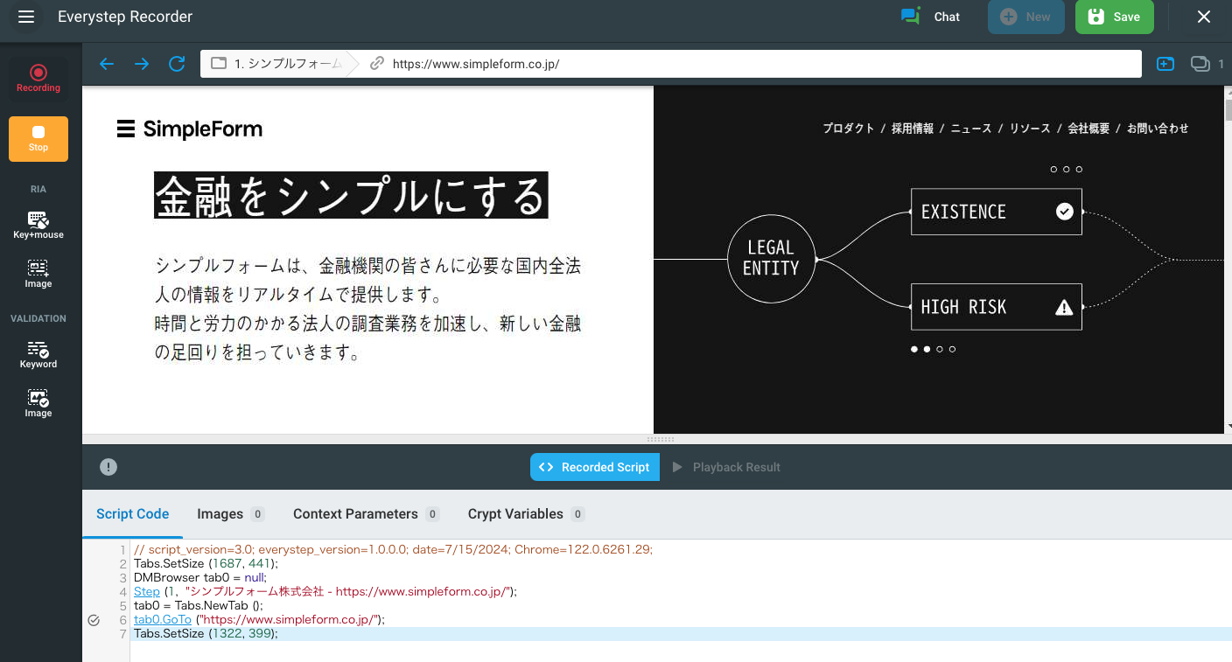The width and height of the screenshot is (1232, 662).
Task: Click the HIGH RISK box in diagram
Action: pyautogui.click(x=997, y=307)
